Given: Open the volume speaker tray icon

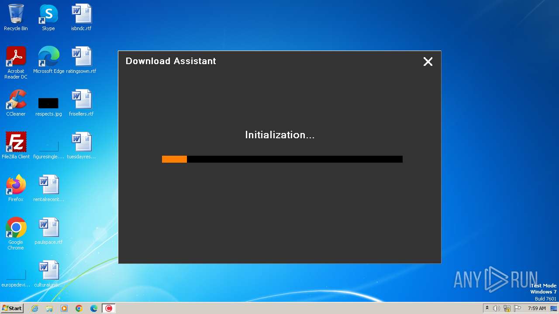Looking at the screenshot, I should pos(497,308).
